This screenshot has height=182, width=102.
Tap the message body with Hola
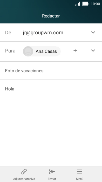[x=51, y=123]
